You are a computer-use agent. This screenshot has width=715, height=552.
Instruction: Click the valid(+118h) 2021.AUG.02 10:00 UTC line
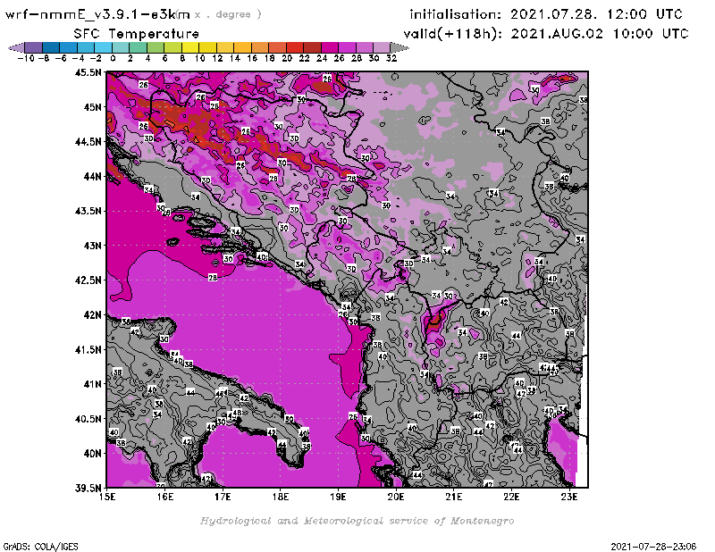coord(546,33)
